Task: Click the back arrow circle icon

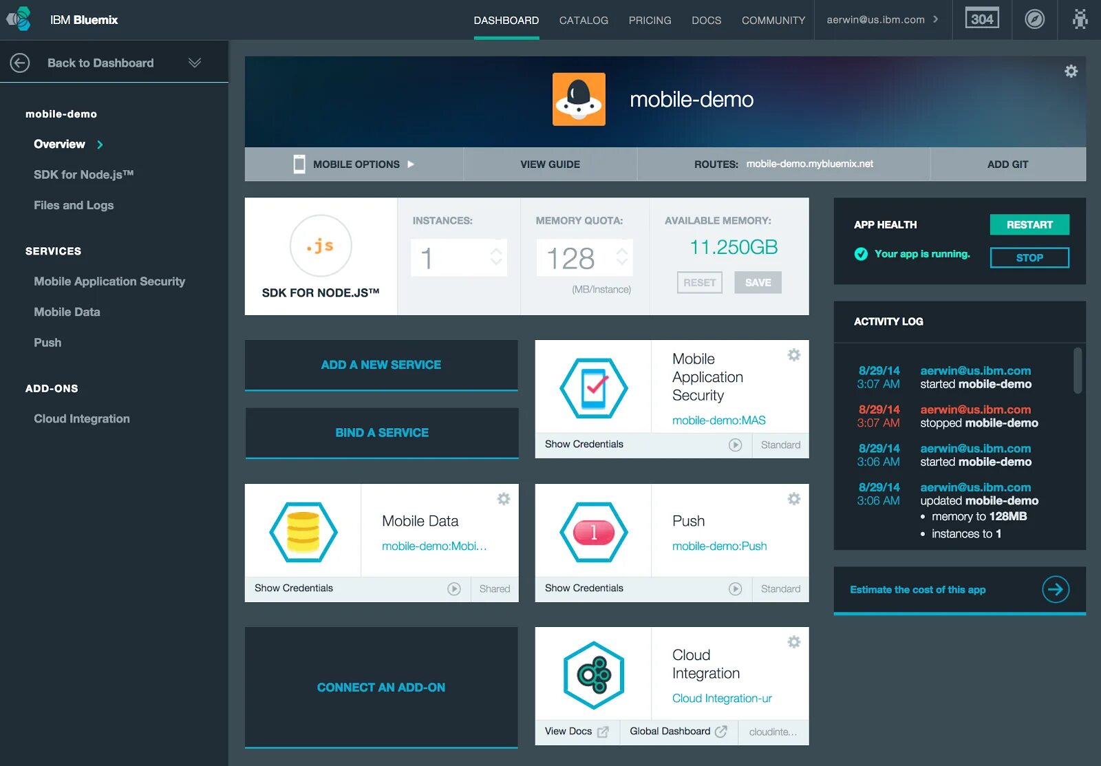Action: [x=20, y=63]
